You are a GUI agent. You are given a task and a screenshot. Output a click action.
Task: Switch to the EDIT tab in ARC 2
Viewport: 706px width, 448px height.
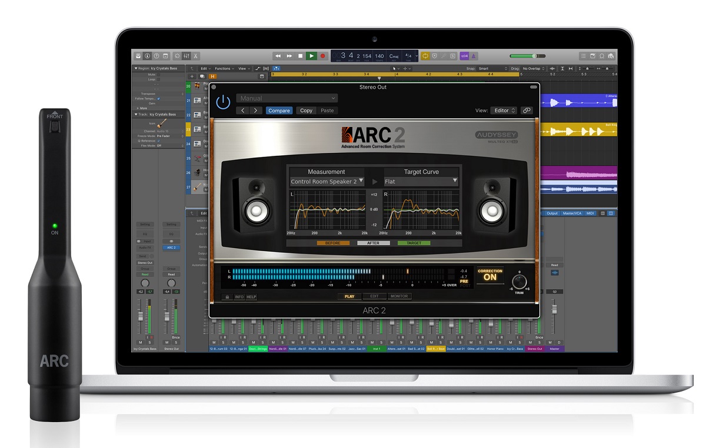[374, 296]
